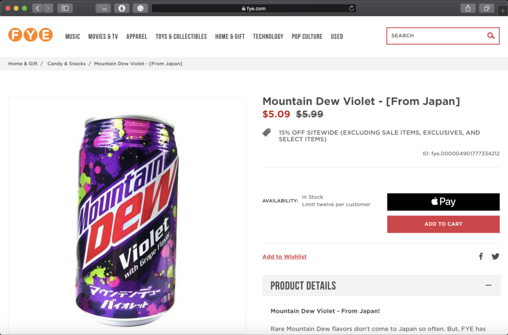Share product on Twitter
Viewport: 508px width, 335px height.
[x=495, y=256]
